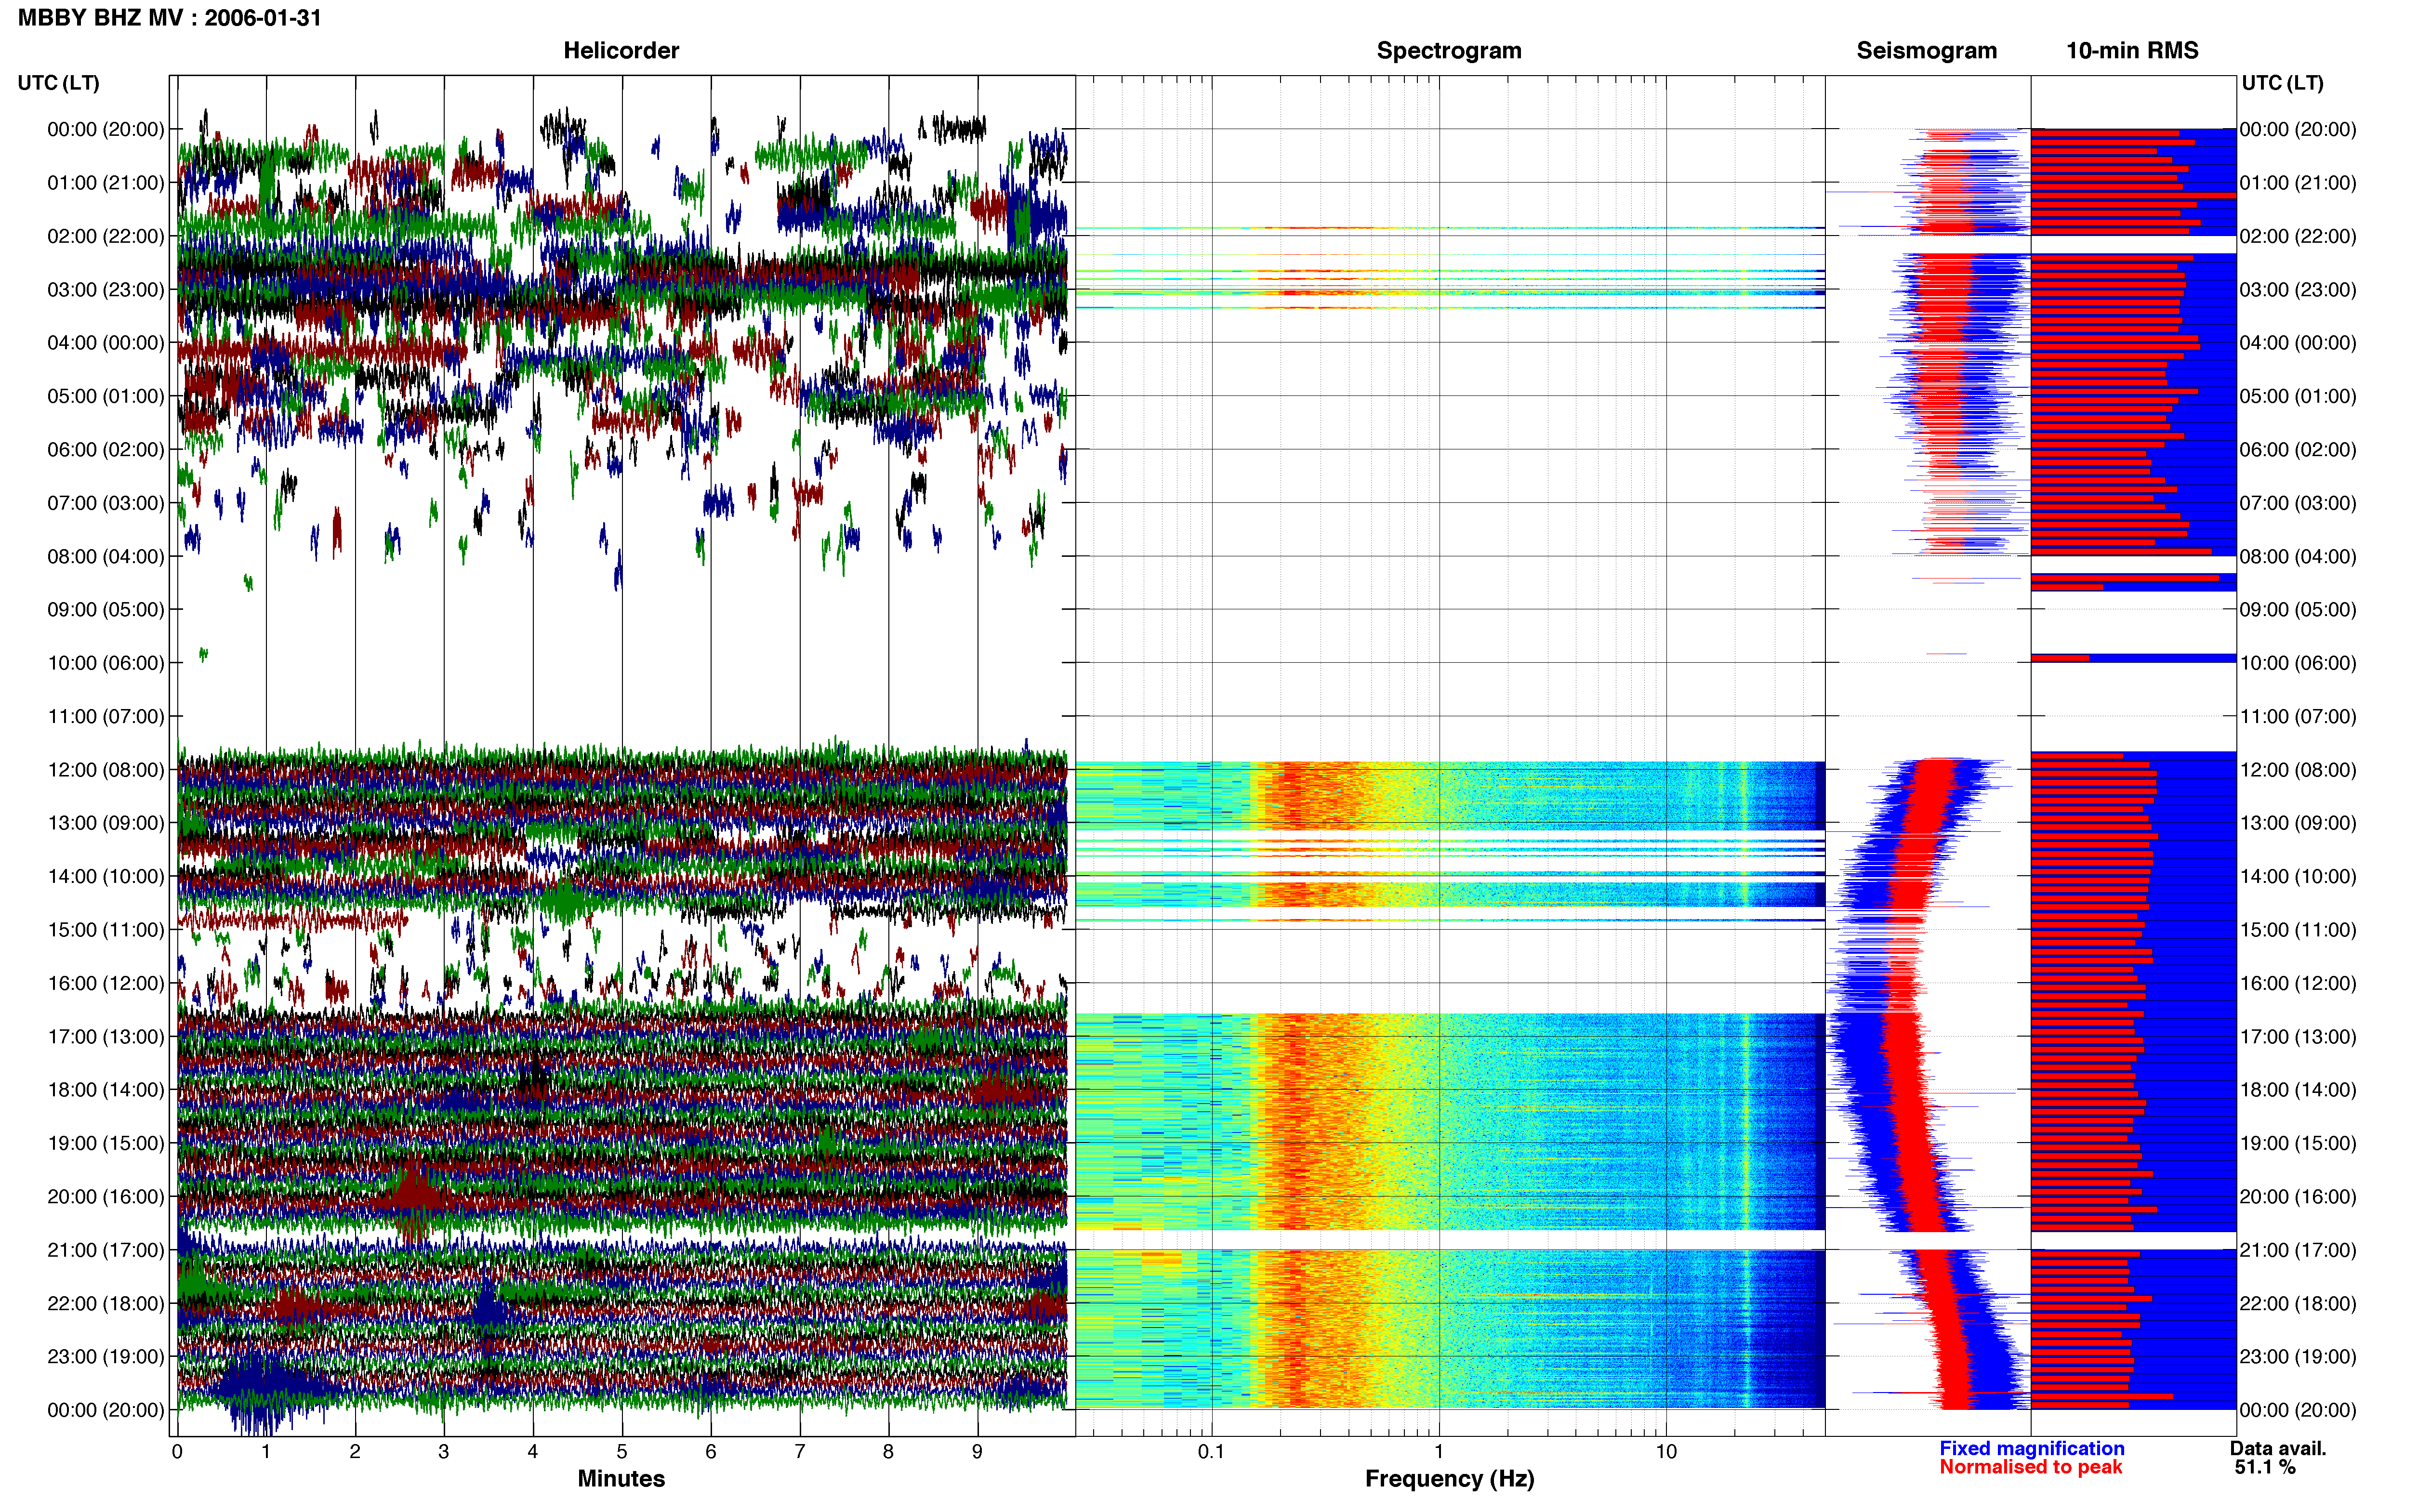Screen dimensions: 2418x1512
Task: Click the left '22:00 (18:00)' time label
Action: 106,1303
